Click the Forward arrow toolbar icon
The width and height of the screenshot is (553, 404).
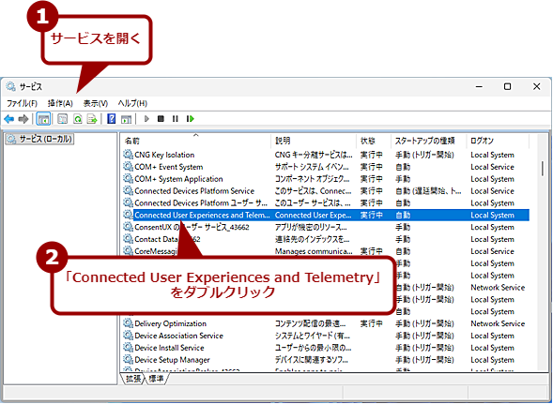click(x=23, y=119)
